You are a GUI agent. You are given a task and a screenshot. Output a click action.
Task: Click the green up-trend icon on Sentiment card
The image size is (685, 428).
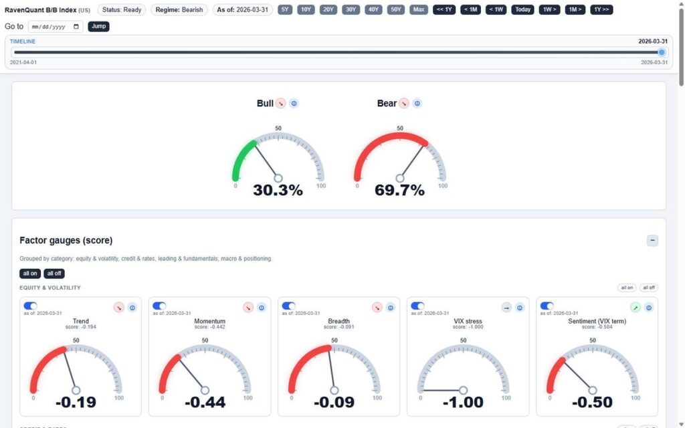634,308
